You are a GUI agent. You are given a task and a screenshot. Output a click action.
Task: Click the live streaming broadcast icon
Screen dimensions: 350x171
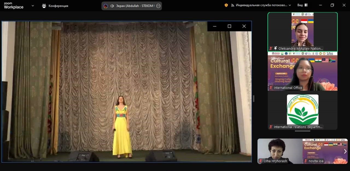pos(233,5)
